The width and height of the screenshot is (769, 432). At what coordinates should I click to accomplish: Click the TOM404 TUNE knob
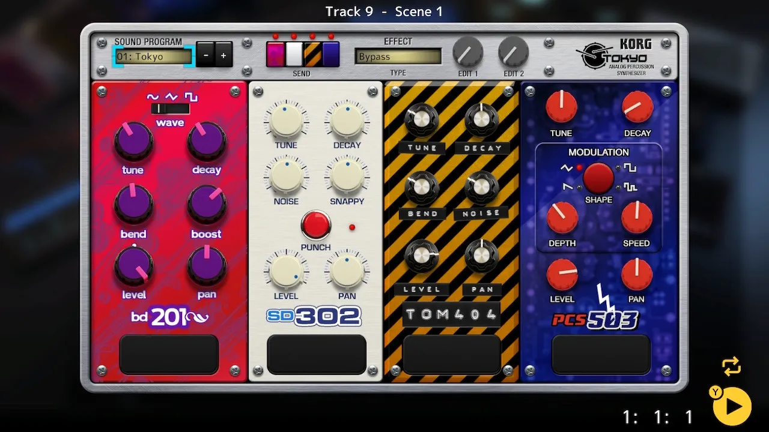(421, 119)
